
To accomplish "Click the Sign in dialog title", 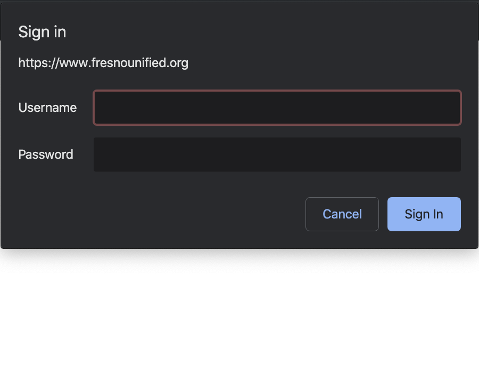I will coord(42,31).
